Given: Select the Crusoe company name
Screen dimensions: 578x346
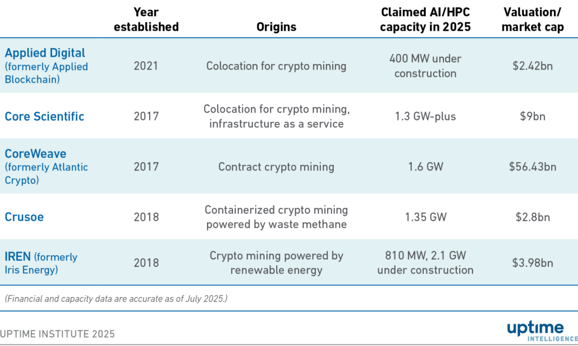Looking at the screenshot, I should click(x=24, y=217).
